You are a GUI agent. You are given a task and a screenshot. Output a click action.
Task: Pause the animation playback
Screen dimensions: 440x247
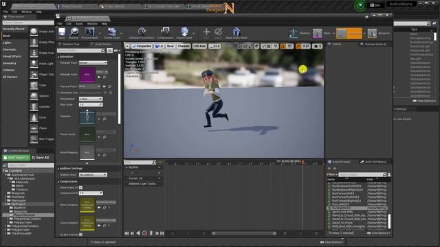(x=151, y=233)
